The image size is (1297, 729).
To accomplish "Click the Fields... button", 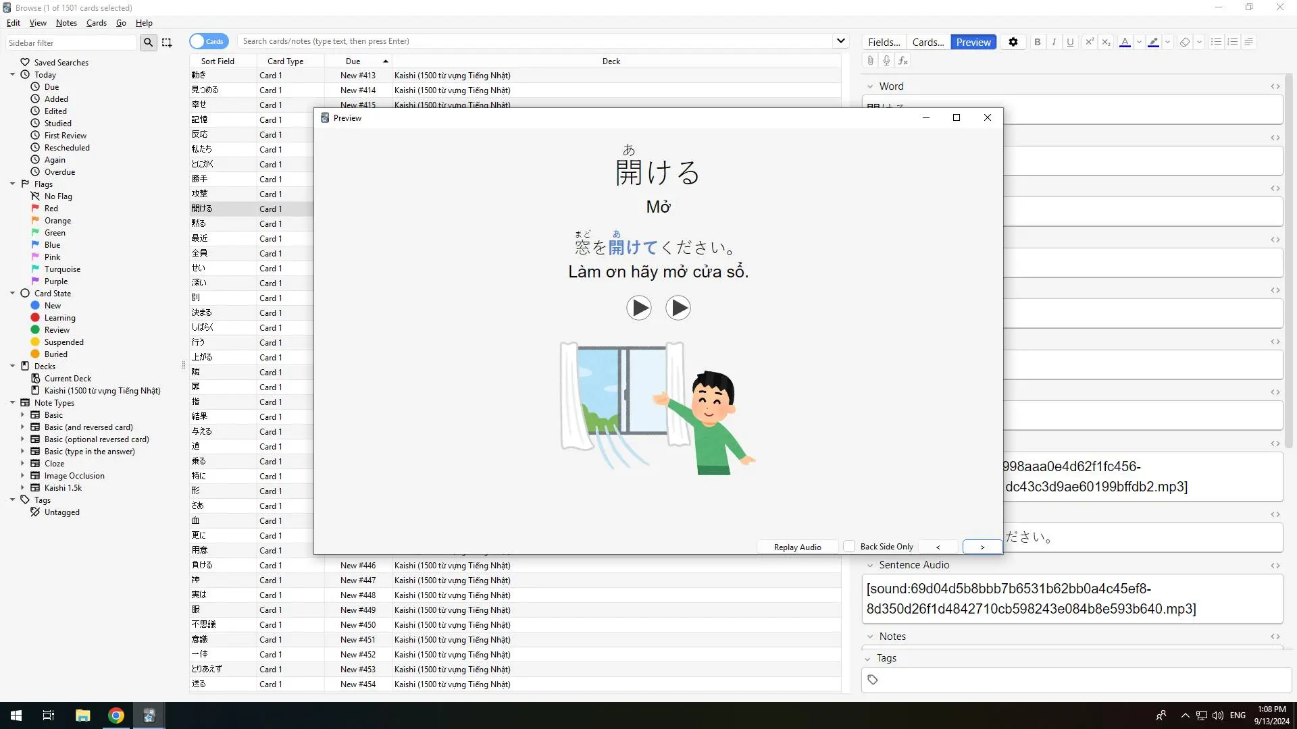I will (884, 42).
